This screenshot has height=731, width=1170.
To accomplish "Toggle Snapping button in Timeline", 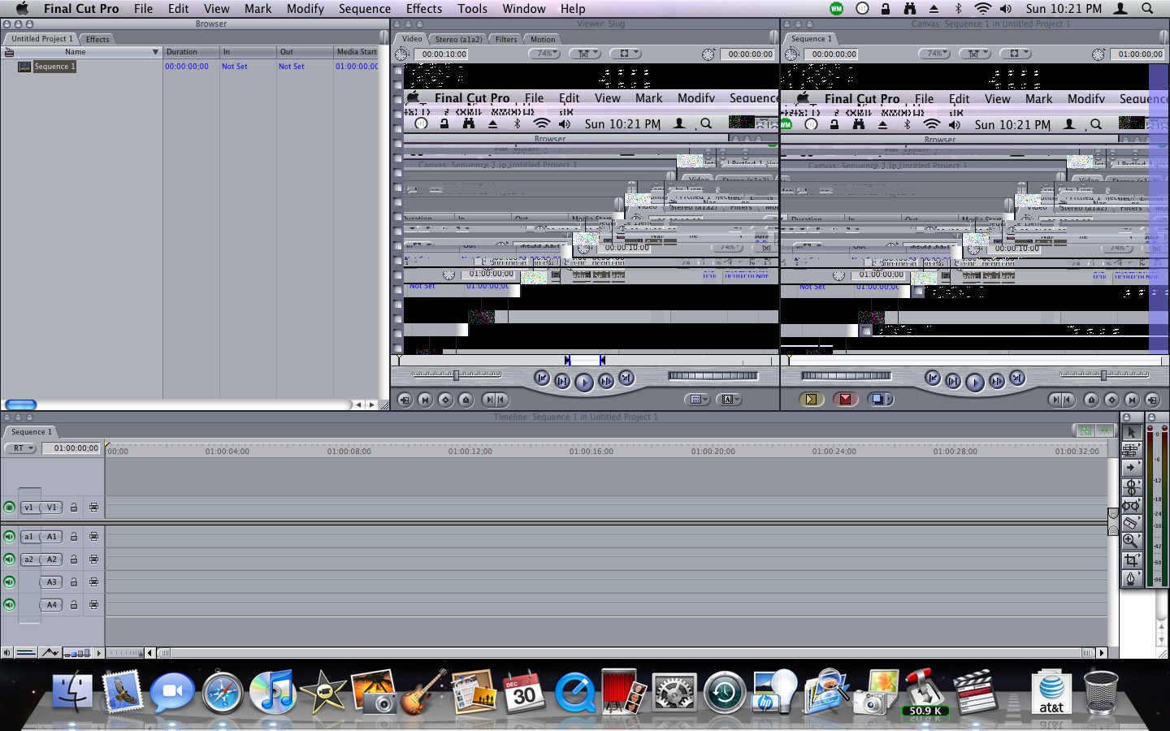I will [1103, 430].
